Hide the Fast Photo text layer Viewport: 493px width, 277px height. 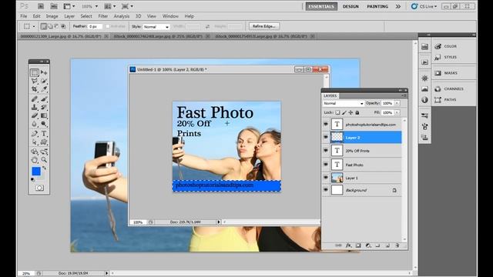[326, 164]
